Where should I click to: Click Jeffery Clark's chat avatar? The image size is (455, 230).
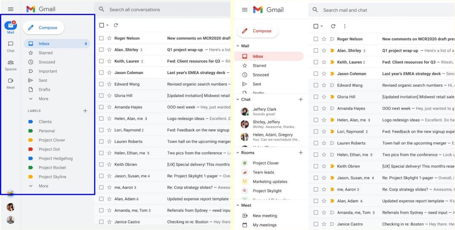click(245, 111)
